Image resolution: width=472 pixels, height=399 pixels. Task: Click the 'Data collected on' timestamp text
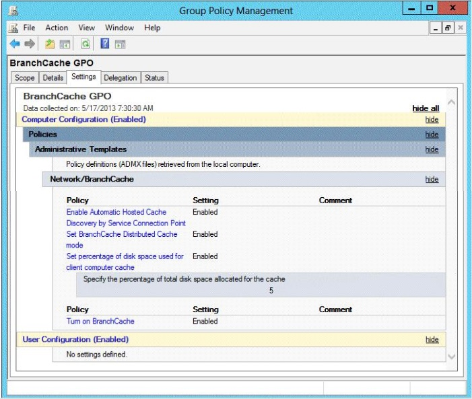click(88, 108)
